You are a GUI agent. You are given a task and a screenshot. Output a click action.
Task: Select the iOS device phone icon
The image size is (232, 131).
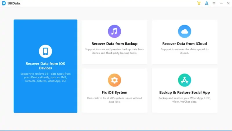pyautogui.click(x=46, y=51)
